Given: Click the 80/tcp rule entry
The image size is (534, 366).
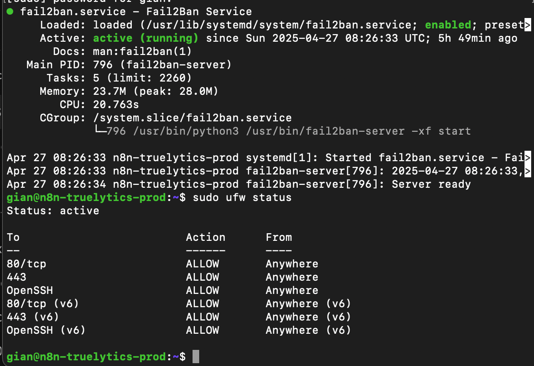Looking at the screenshot, I should click(26, 264).
